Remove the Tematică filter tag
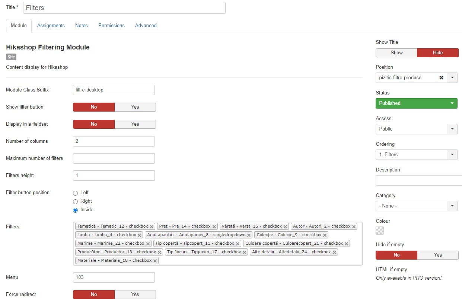Viewport: 462px width, 299px height. pos(152,226)
